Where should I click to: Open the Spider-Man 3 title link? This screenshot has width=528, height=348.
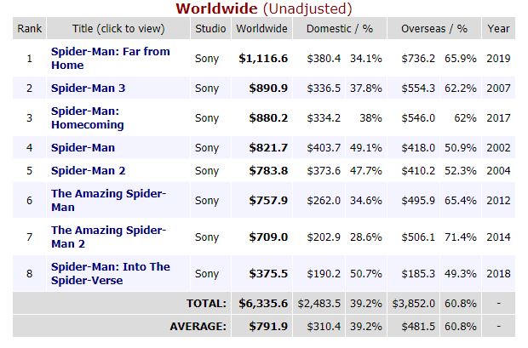point(88,88)
